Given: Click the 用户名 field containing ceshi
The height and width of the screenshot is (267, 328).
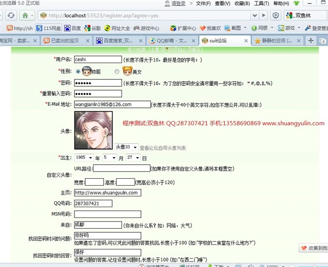Looking at the screenshot, I should click(98, 59).
